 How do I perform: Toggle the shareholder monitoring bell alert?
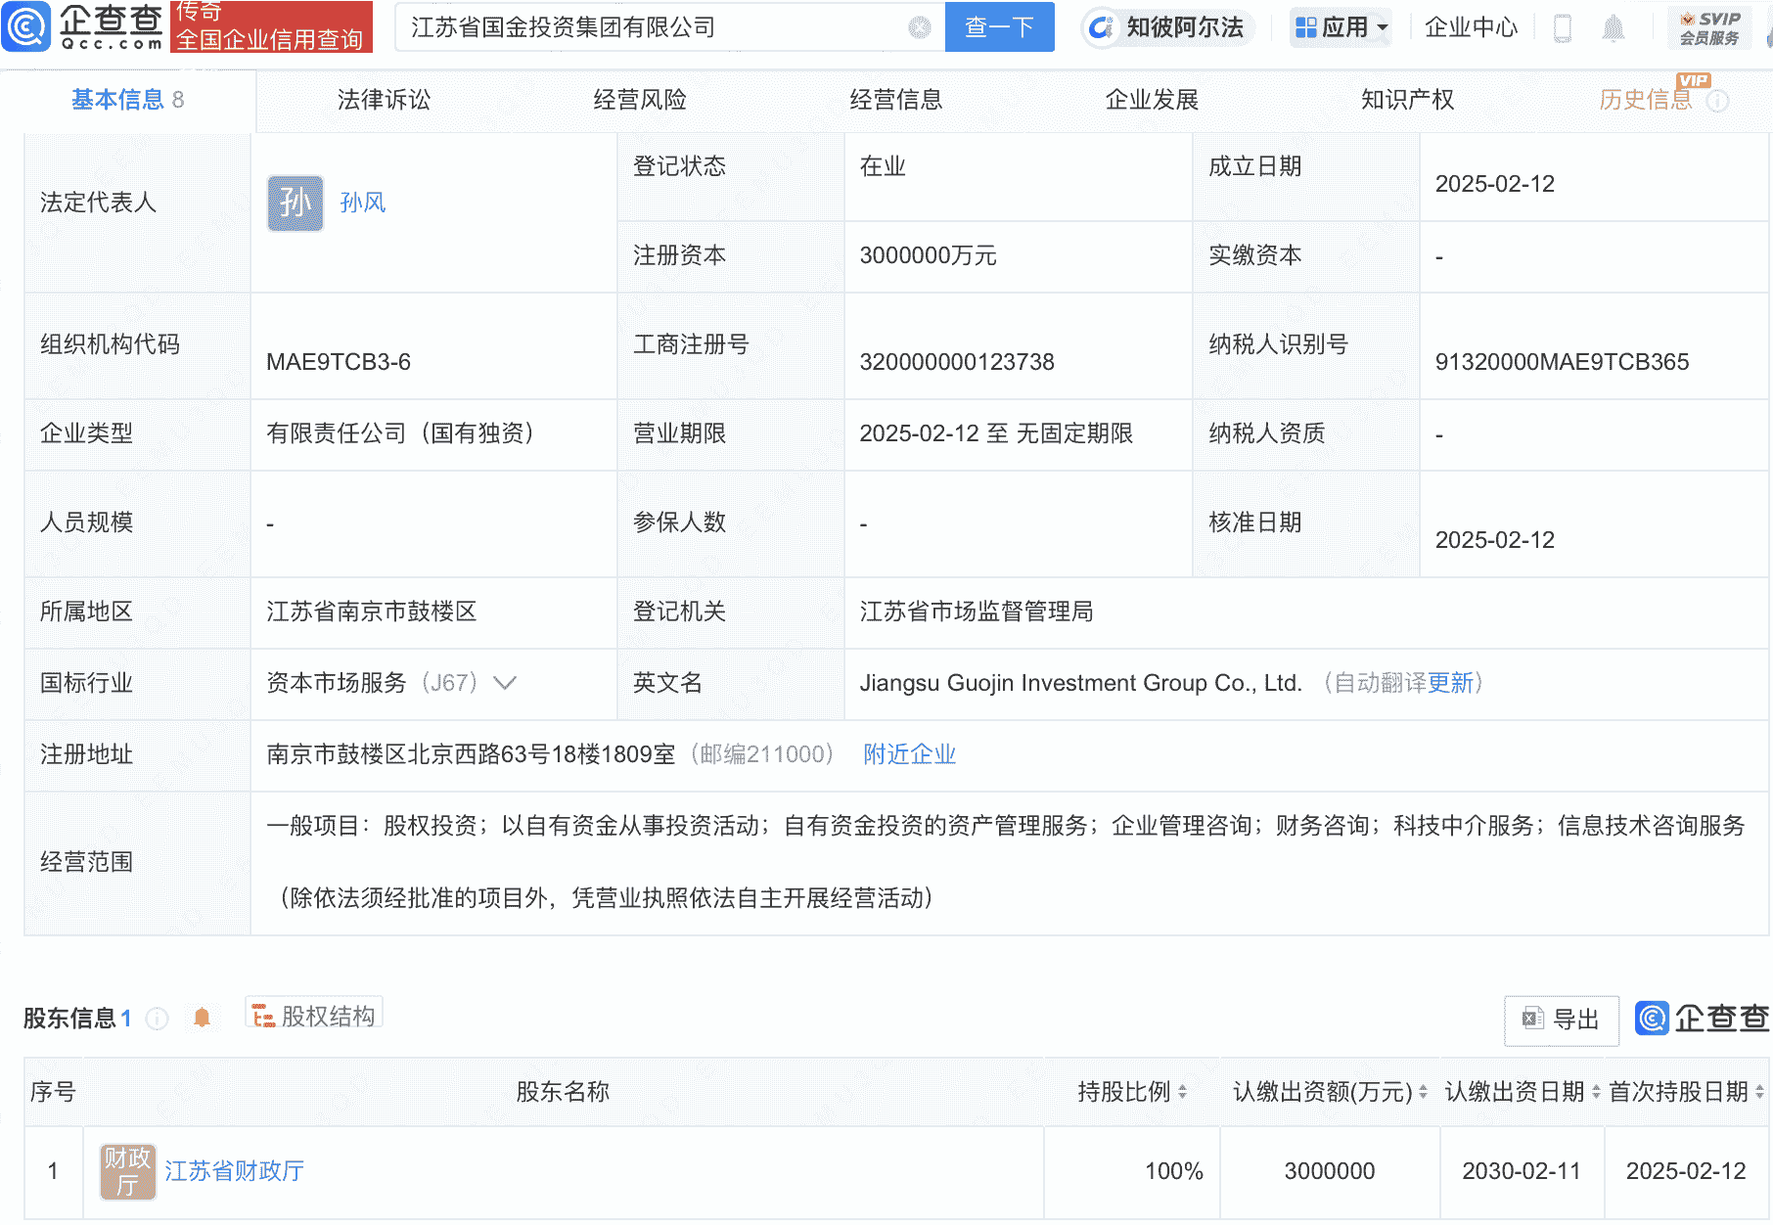coord(202,1018)
